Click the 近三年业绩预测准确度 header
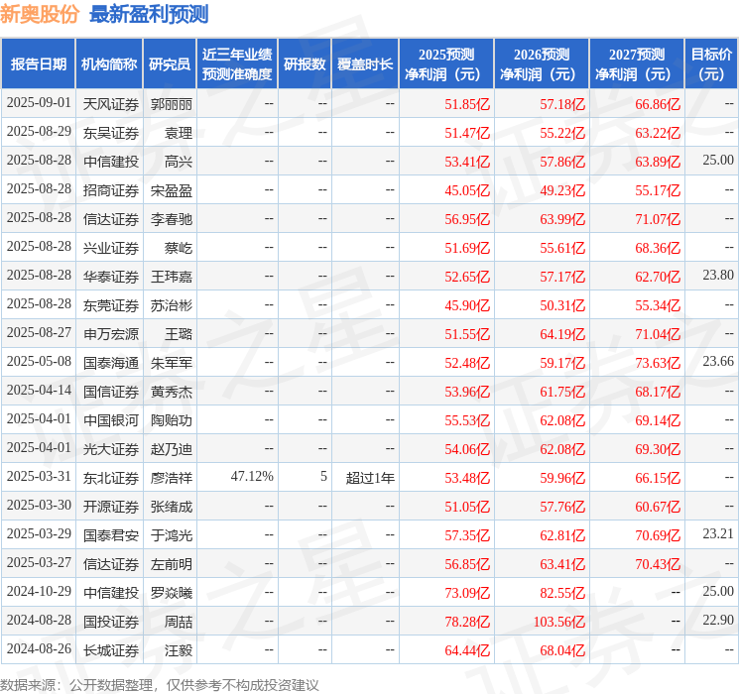 tap(237, 64)
